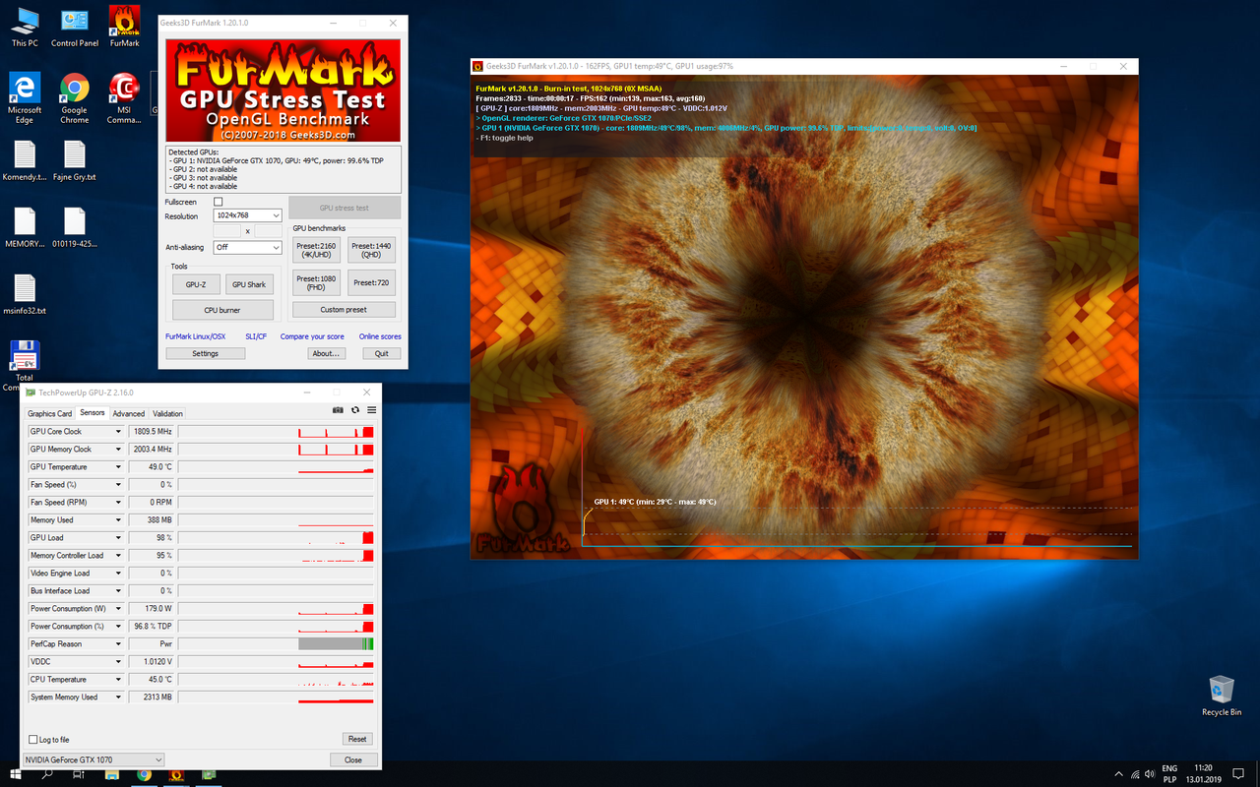Select msinfo32.txt file on desktop

tap(25, 294)
